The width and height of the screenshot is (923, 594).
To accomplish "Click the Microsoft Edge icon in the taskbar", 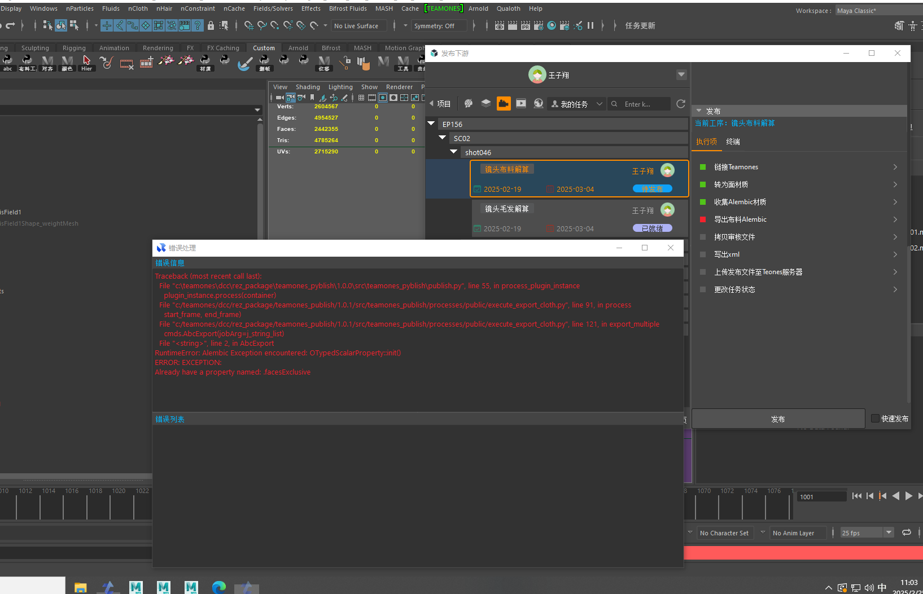I will (x=218, y=587).
